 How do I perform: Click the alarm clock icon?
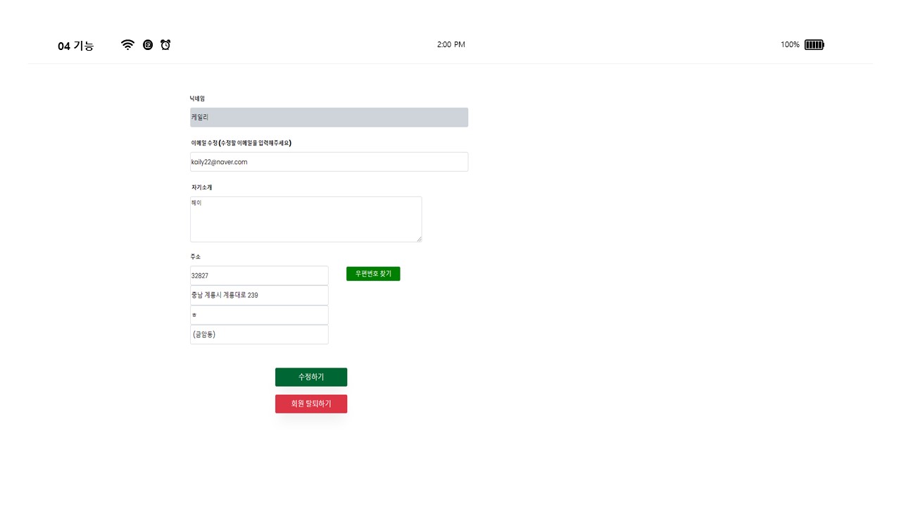point(165,44)
